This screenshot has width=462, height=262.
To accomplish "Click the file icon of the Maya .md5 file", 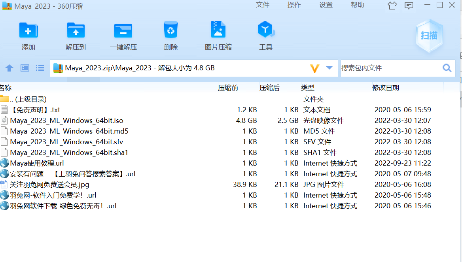I will click(4, 131).
